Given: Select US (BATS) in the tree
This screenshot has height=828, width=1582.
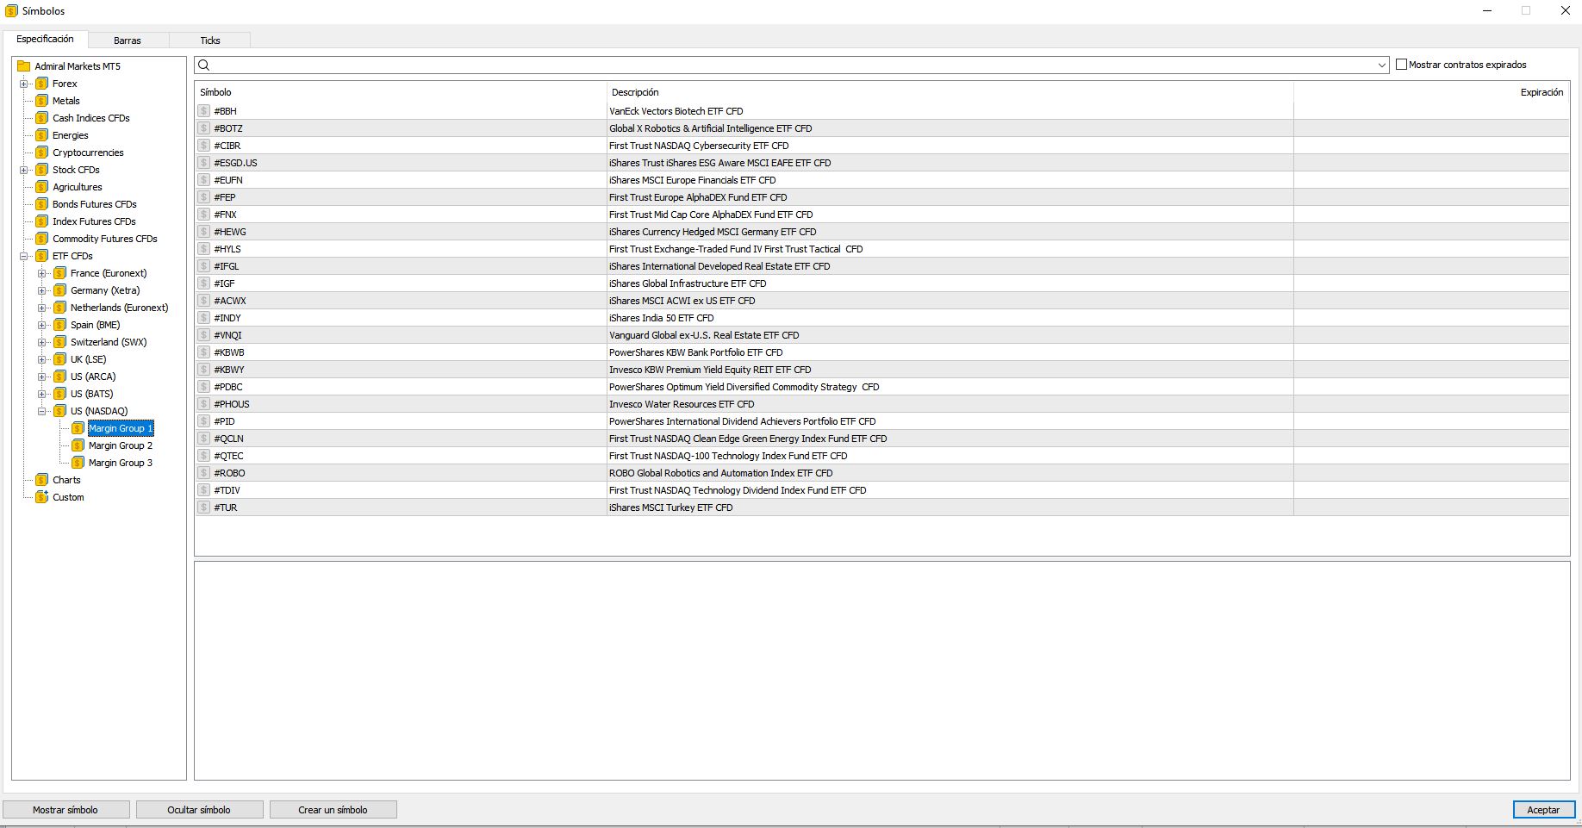Looking at the screenshot, I should click(92, 394).
